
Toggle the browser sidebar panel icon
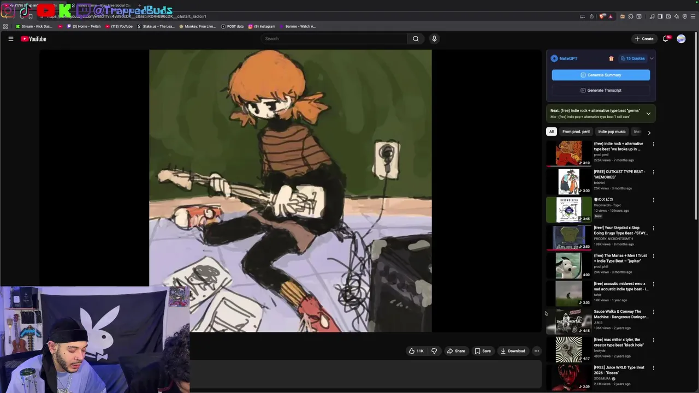(x=660, y=16)
